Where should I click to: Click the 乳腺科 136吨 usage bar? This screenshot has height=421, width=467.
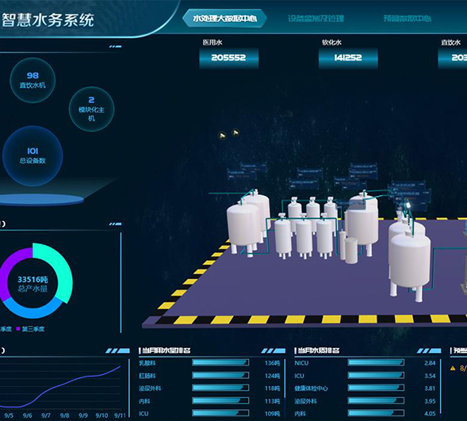pyautogui.click(x=220, y=362)
